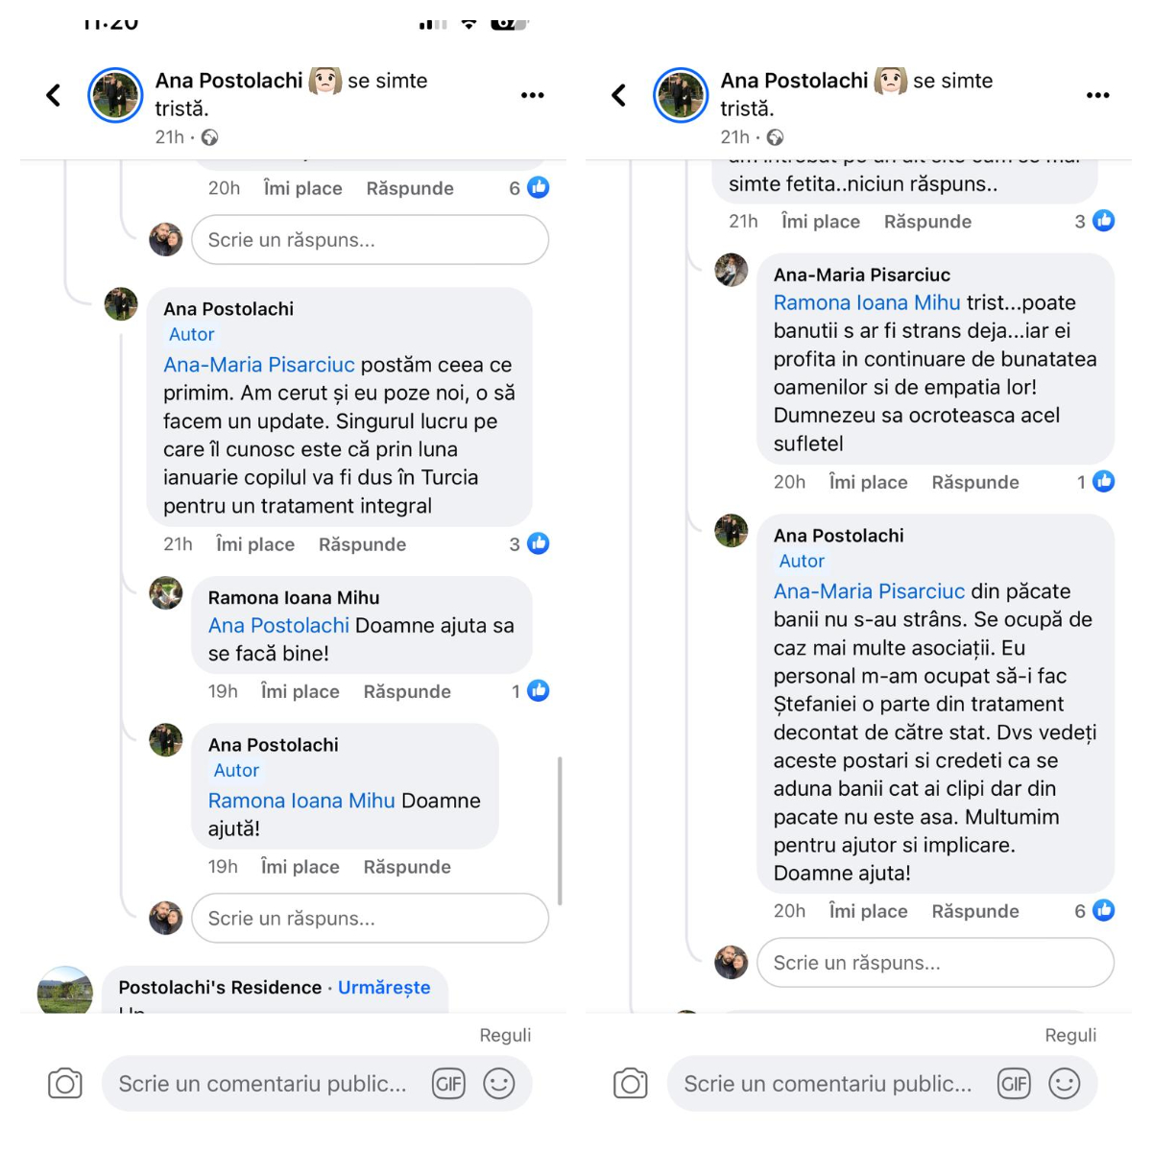The width and height of the screenshot is (1152, 1152).
Task: Tap back arrow in right screenshot header
Action: tap(619, 95)
